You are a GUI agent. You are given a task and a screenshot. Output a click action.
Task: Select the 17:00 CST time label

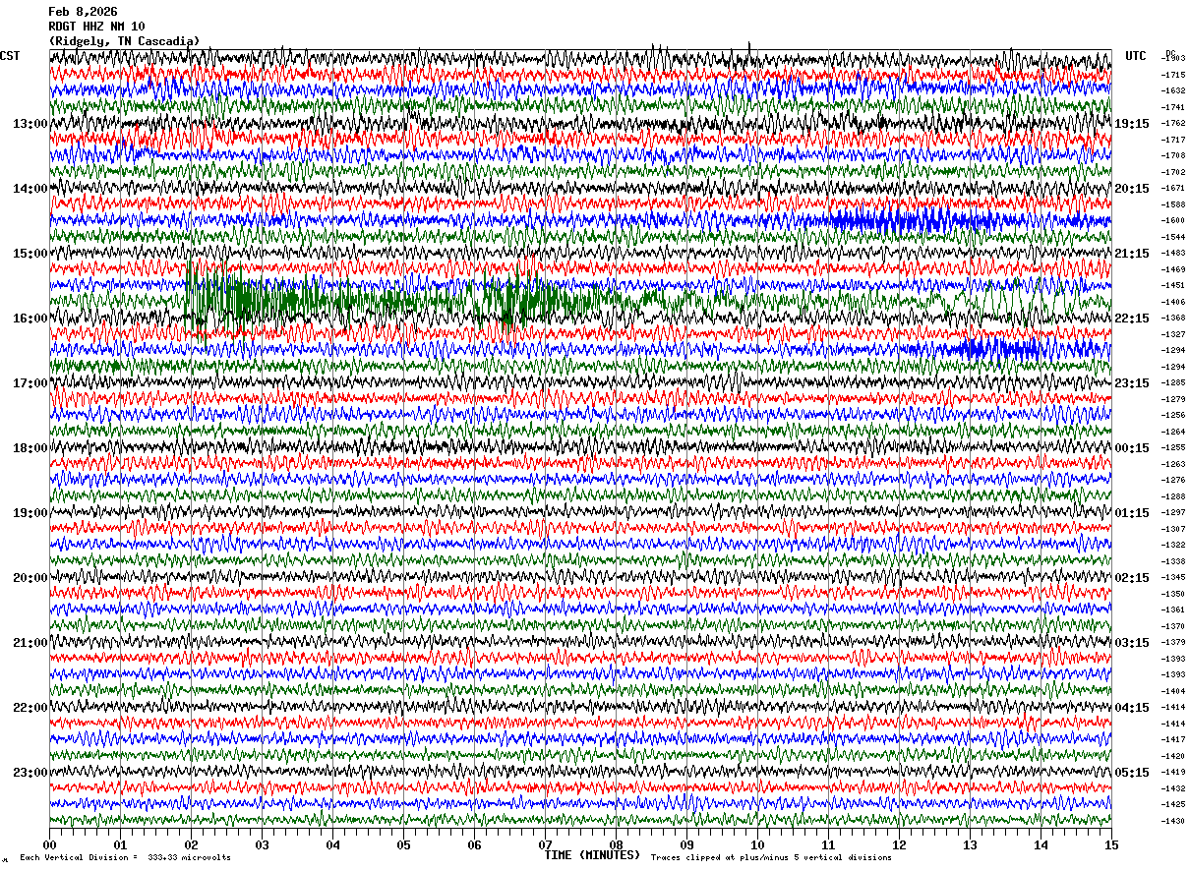(30, 383)
